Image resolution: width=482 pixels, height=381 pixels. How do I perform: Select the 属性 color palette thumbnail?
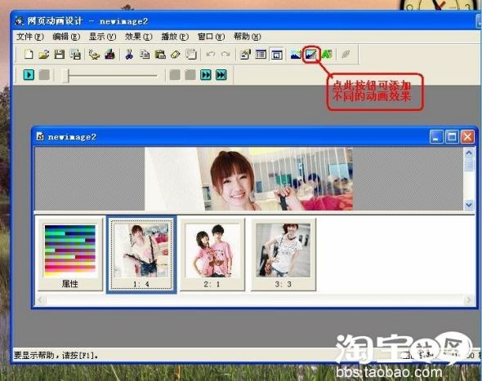coord(70,255)
